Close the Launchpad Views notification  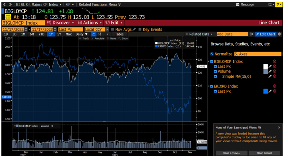pyautogui.click(x=279, y=127)
